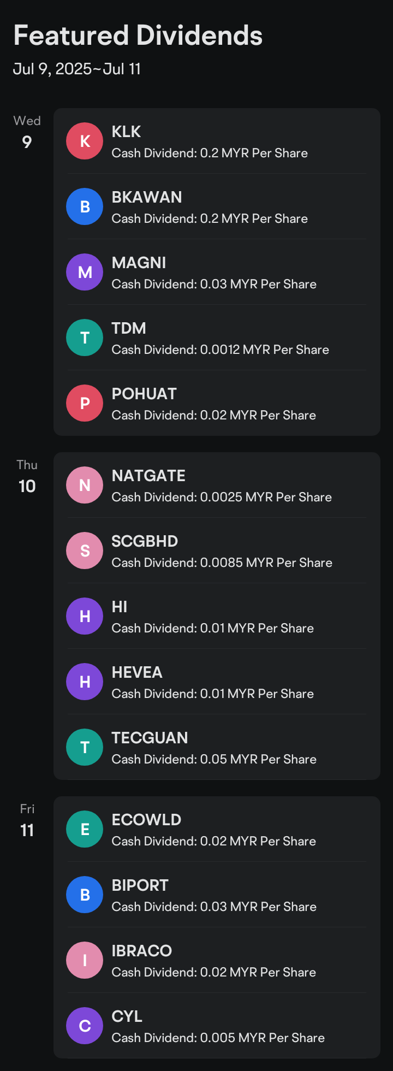Tap the Jul 9, 2025~Jul 11 date range
The height and width of the screenshot is (1071, 393).
tap(77, 69)
